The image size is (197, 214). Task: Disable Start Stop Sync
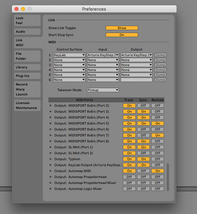pos(122,35)
